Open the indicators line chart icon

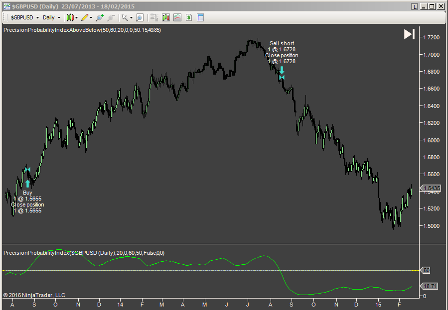[177, 18]
